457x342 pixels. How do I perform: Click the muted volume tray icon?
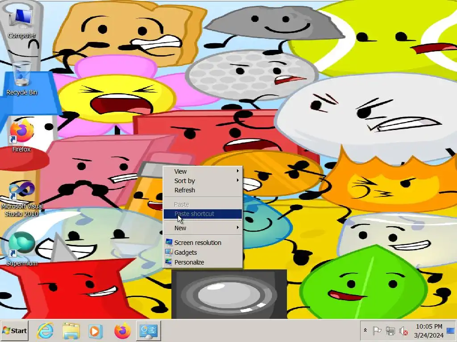click(403, 331)
